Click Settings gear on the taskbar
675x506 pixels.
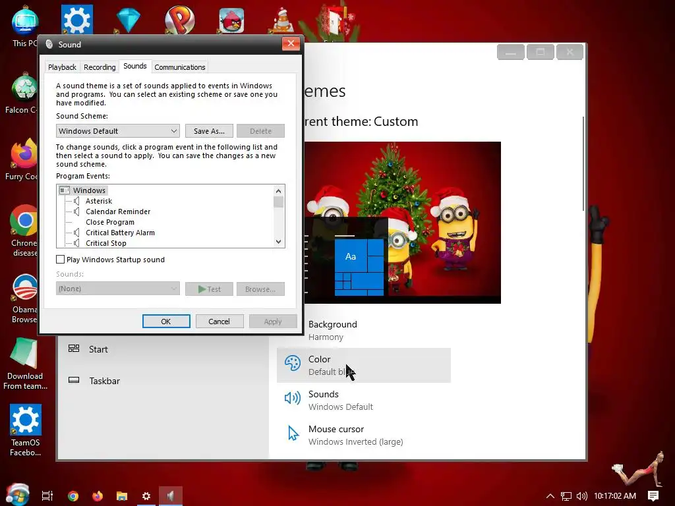(x=146, y=496)
